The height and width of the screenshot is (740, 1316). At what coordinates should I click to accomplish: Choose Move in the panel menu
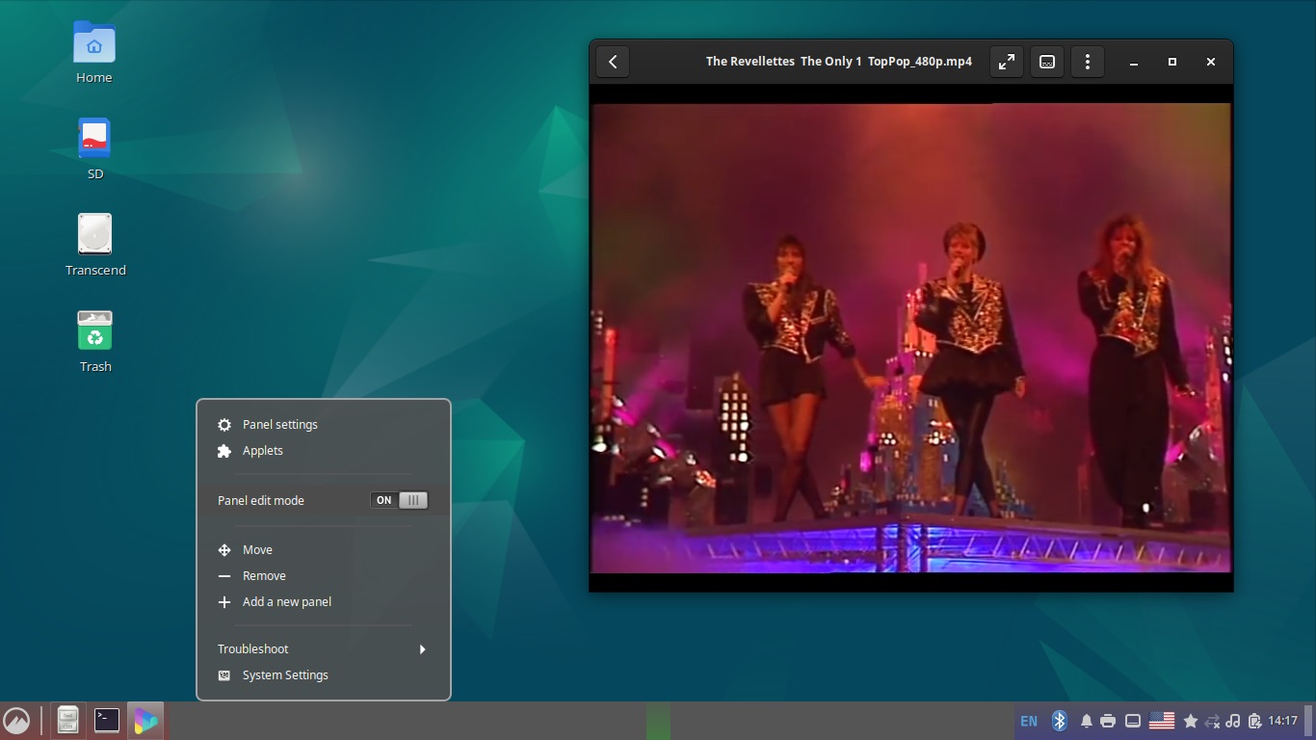pos(324,550)
